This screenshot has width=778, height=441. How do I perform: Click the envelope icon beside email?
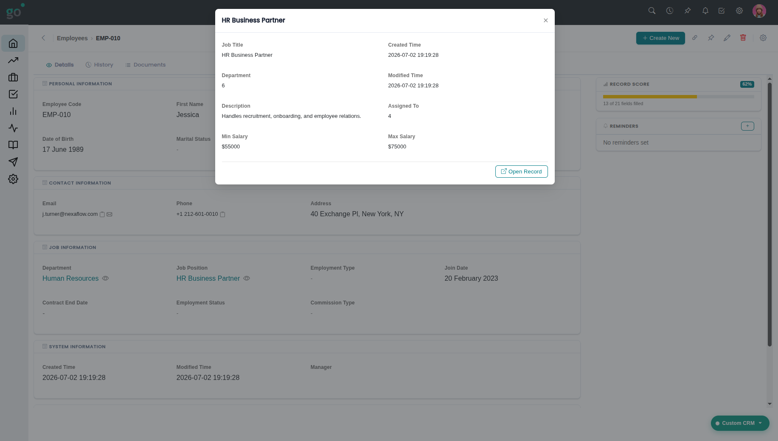pos(110,215)
